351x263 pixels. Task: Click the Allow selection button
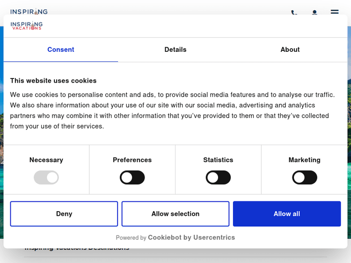point(175,214)
